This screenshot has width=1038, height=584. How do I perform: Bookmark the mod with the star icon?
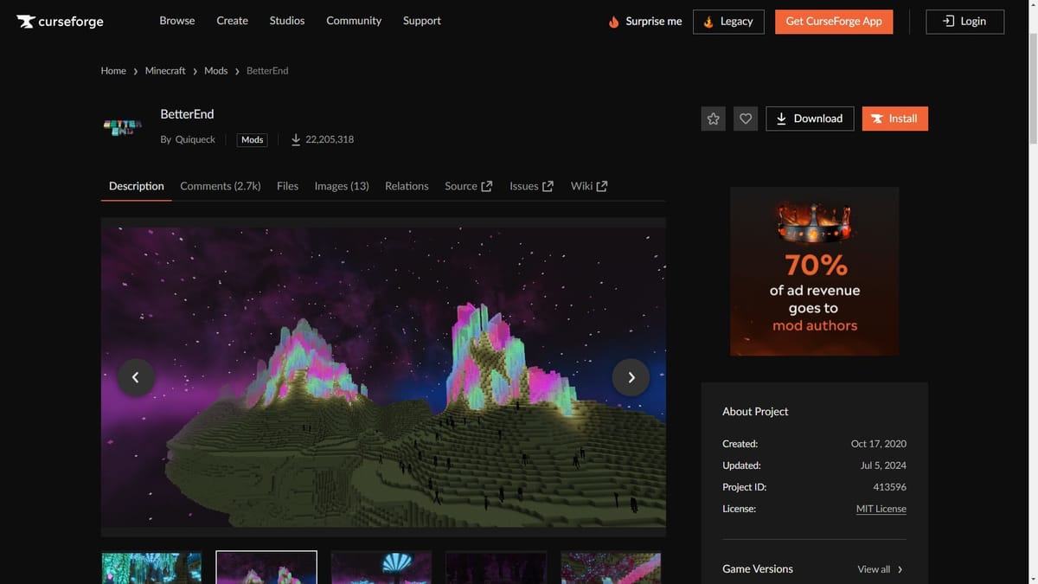pyautogui.click(x=713, y=119)
